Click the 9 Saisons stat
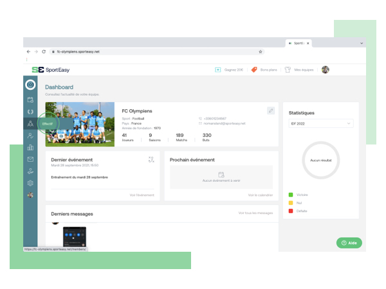This screenshot has height=289, width=386. click(154, 137)
